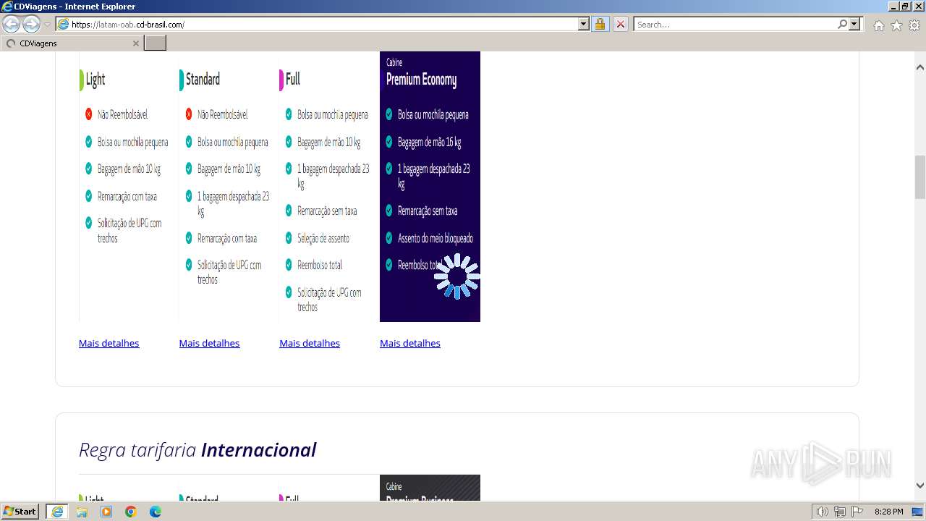Open Mais detalhes under Standard fare
The width and height of the screenshot is (926, 521).
[x=209, y=343]
